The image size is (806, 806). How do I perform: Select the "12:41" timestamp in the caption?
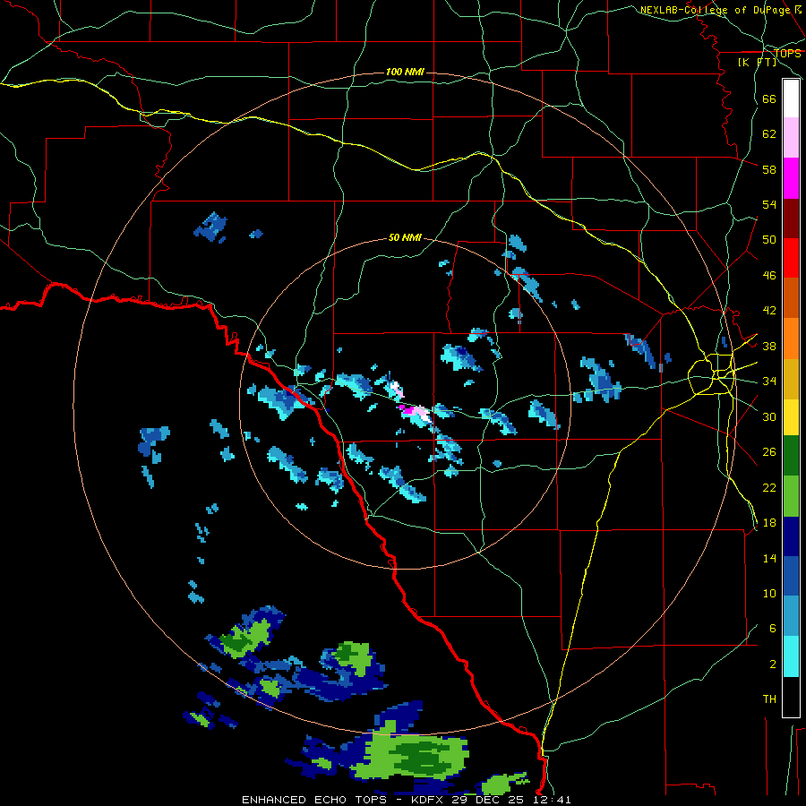(x=552, y=800)
